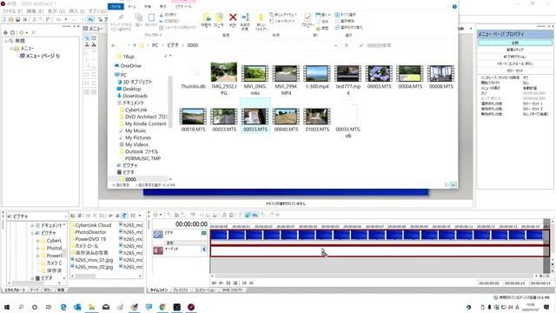Image resolution: width=556 pixels, height=313 pixels.
Task: Jump to timeline end
Action: point(251,283)
